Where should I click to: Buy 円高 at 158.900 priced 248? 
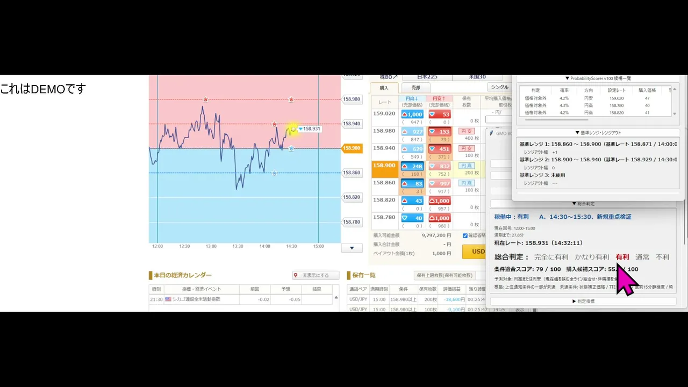click(x=412, y=167)
